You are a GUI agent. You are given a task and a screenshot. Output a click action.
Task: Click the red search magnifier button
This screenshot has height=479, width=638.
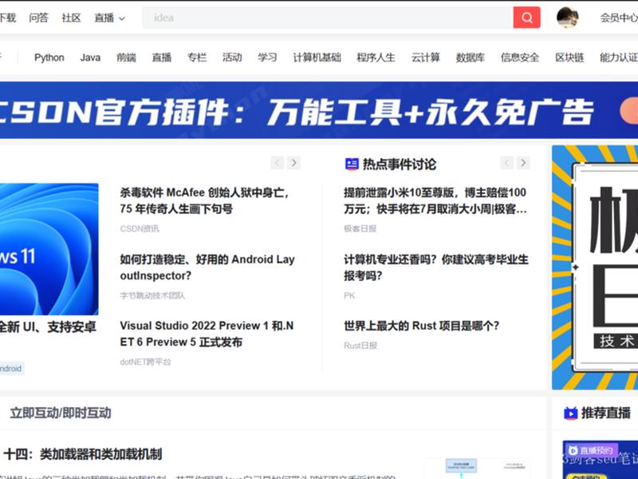(x=526, y=18)
